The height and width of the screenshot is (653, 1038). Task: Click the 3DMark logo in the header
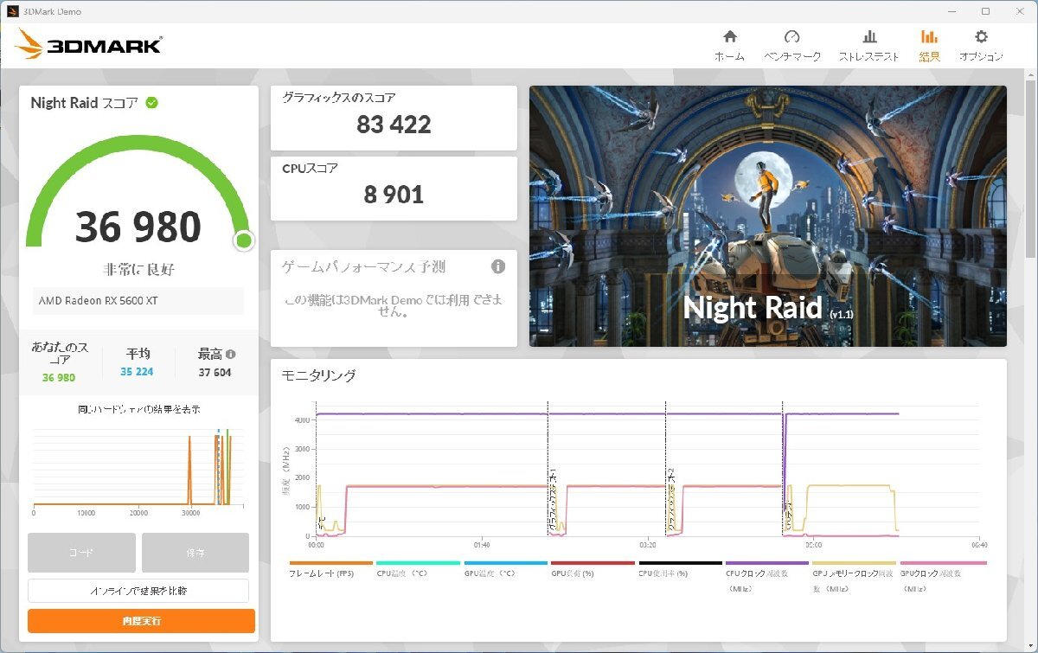pos(88,44)
